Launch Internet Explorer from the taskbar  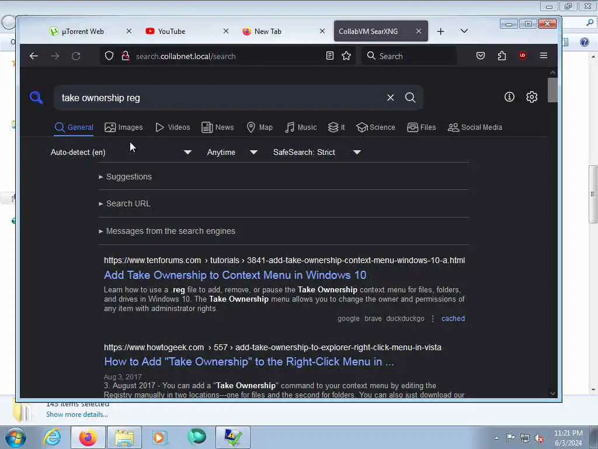[x=52, y=437]
